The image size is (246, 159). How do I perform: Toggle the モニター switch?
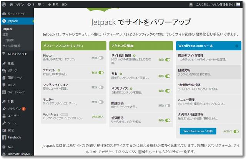(x=101, y=102)
